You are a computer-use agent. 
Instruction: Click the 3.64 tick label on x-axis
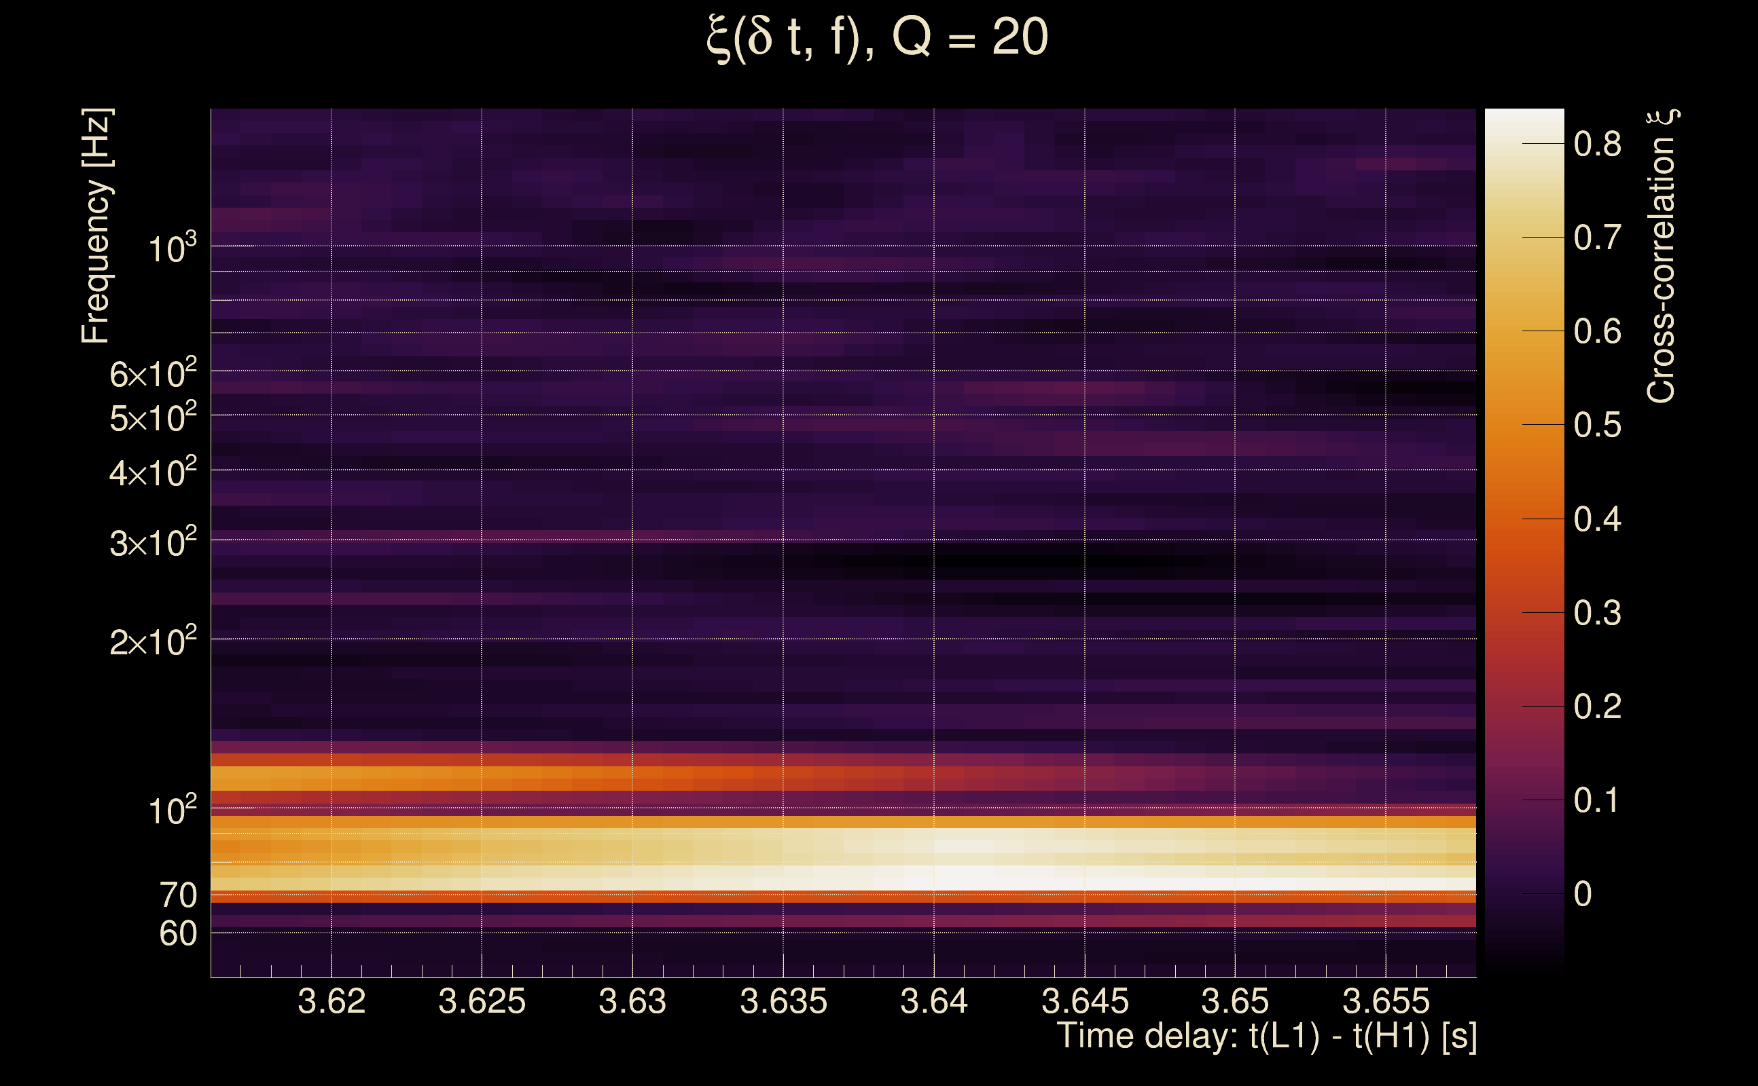pos(933,1001)
